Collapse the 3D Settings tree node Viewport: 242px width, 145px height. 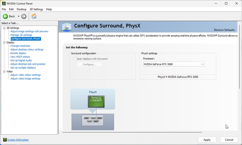tap(4, 28)
